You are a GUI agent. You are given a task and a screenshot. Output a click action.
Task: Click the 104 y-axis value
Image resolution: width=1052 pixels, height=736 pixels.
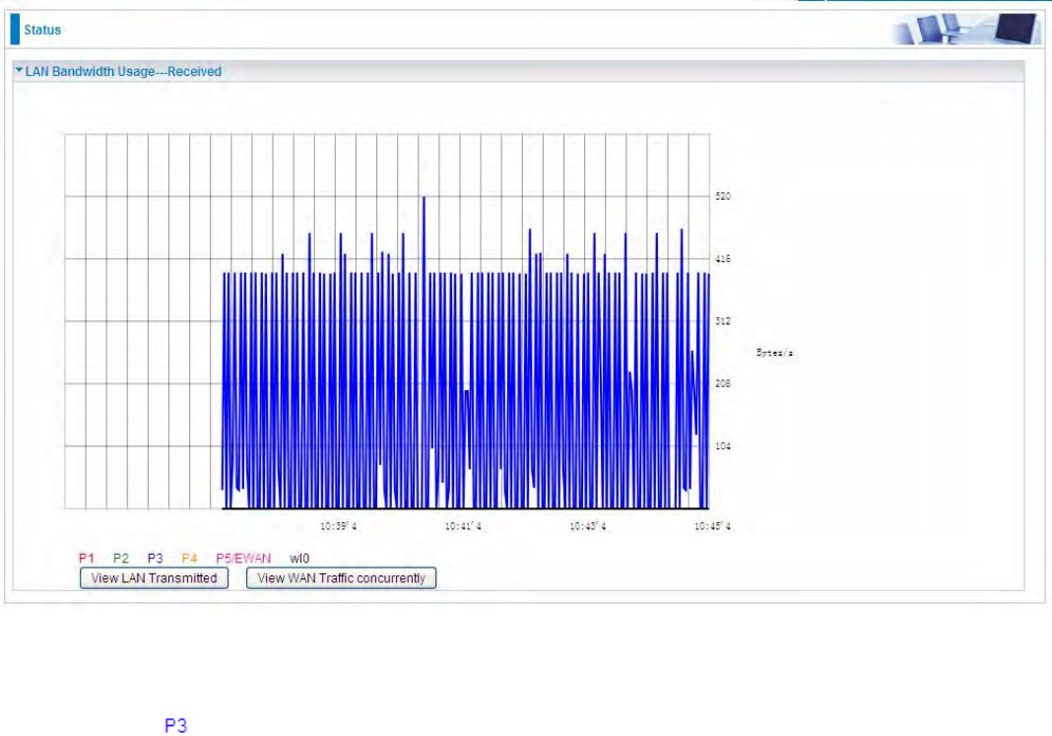[723, 445]
